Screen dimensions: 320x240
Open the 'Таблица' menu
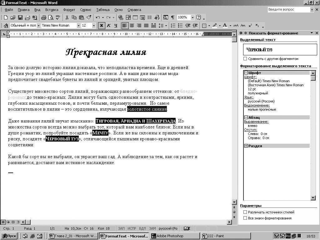coord(103,10)
